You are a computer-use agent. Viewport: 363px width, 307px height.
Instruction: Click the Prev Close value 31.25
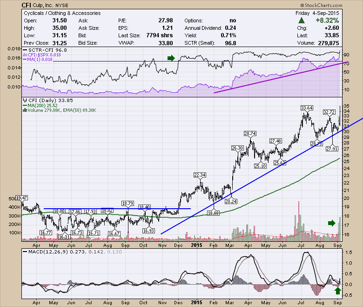[60, 43]
